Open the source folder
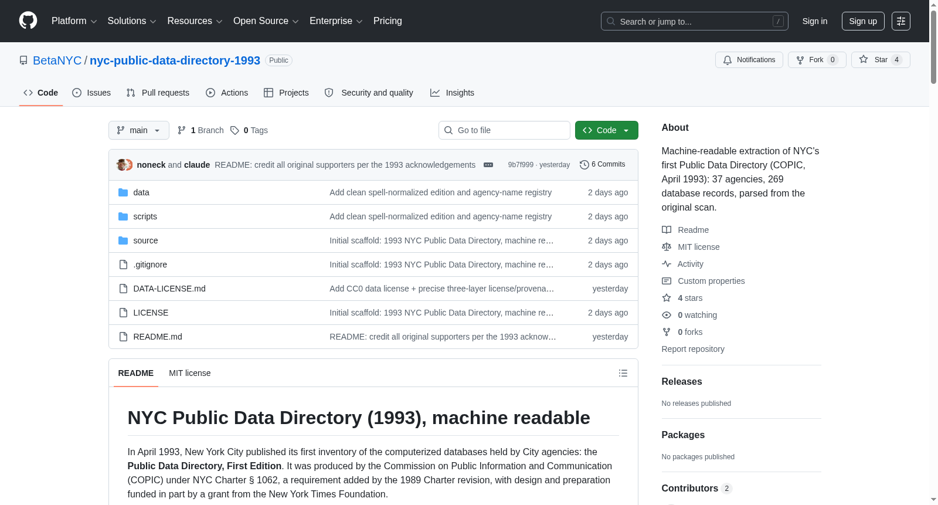This screenshot has height=505, width=938. [x=145, y=240]
